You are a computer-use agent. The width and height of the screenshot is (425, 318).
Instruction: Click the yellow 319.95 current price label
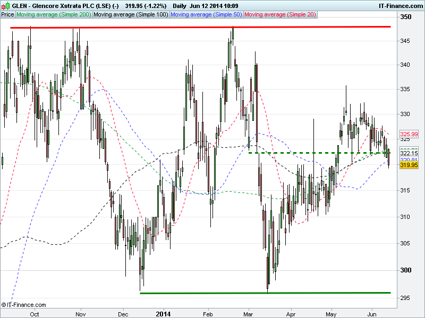click(x=408, y=165)
